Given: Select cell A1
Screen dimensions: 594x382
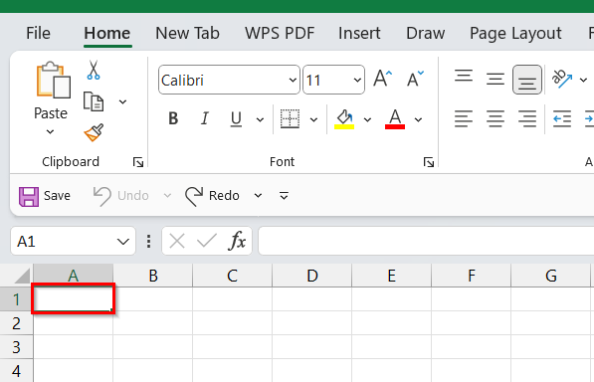Looking at the screenshot, I should pyautogui.click(x=73, y=298).
